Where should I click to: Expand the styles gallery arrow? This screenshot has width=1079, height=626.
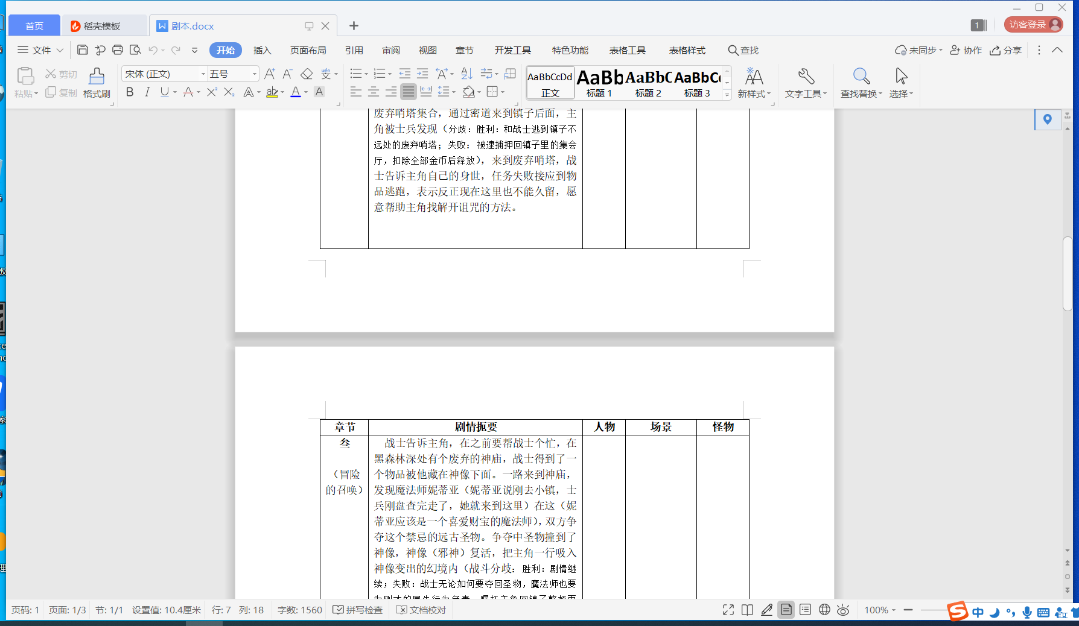[727, 95]
